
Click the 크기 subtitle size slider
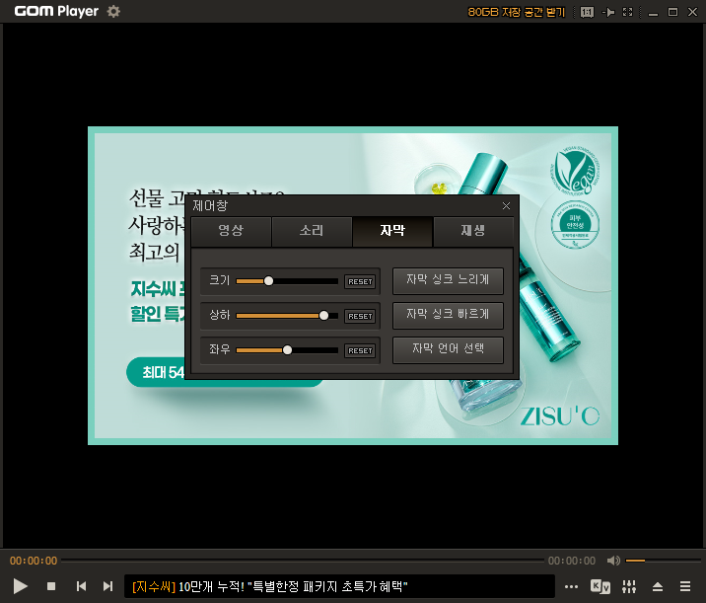tap(287, 281)
